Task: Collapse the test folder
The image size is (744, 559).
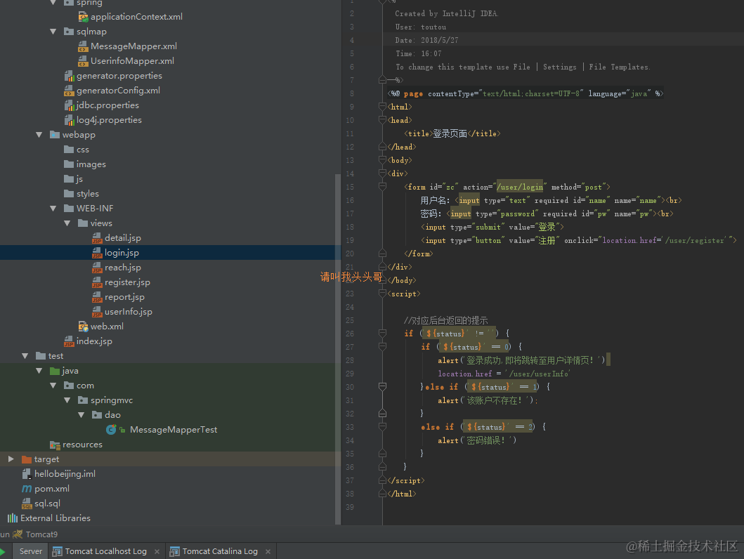Action: (x=25, y=356)
